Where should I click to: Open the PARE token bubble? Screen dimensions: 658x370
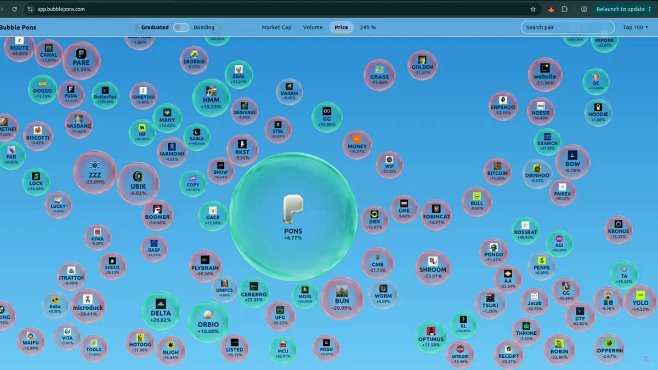pos(81,60)
